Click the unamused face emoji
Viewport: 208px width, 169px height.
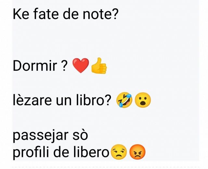click(x=118, y=152)
